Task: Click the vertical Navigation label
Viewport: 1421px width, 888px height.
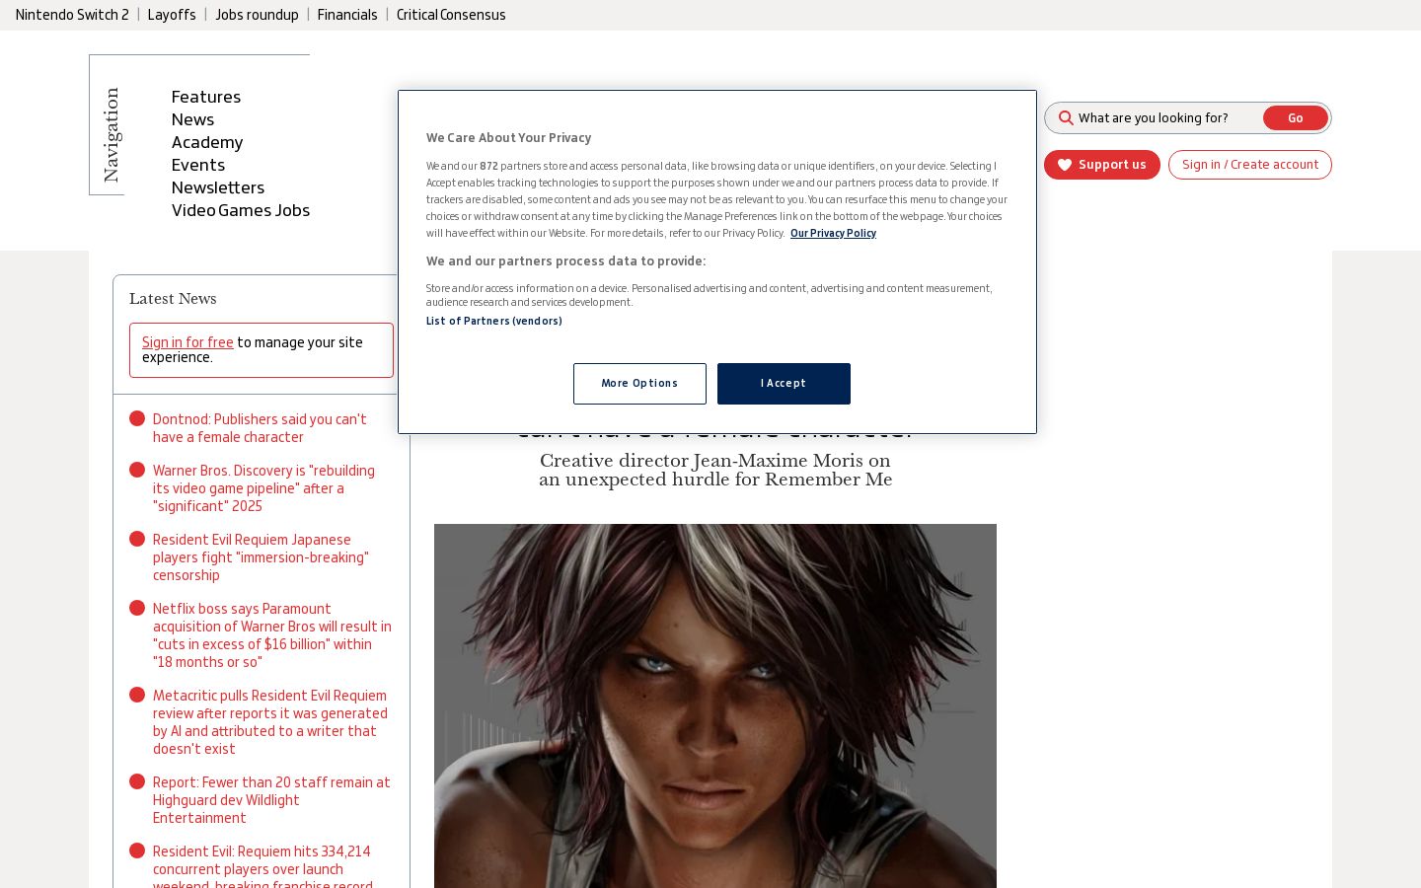Action: pos(112,135)
